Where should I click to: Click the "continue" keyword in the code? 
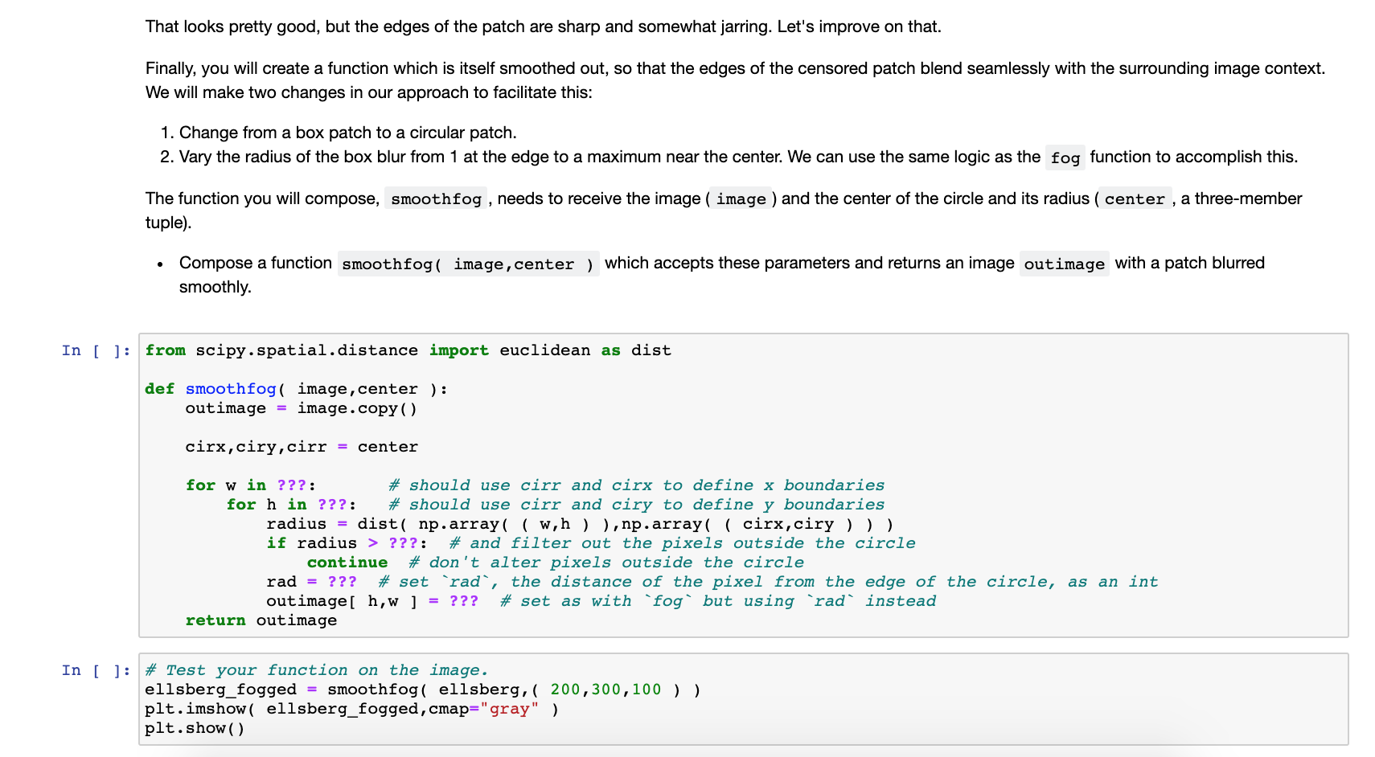pos(347,562)
